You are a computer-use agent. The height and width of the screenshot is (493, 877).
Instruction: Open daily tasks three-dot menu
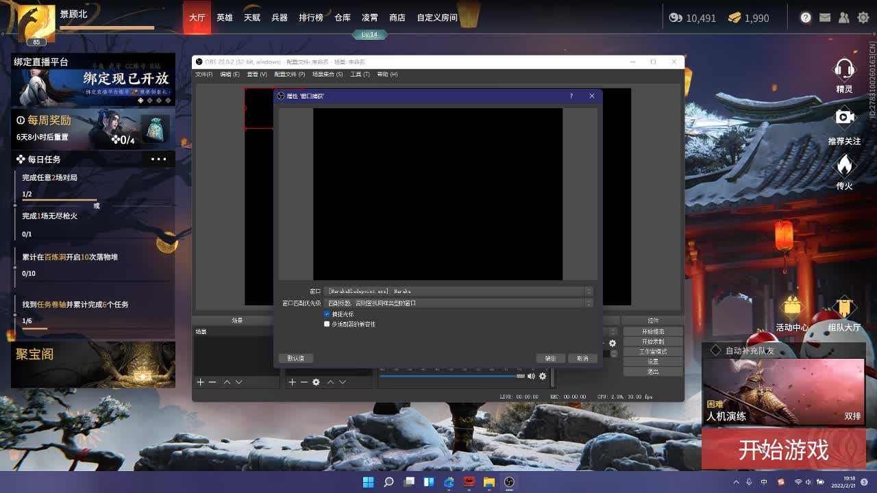[158, 159]
